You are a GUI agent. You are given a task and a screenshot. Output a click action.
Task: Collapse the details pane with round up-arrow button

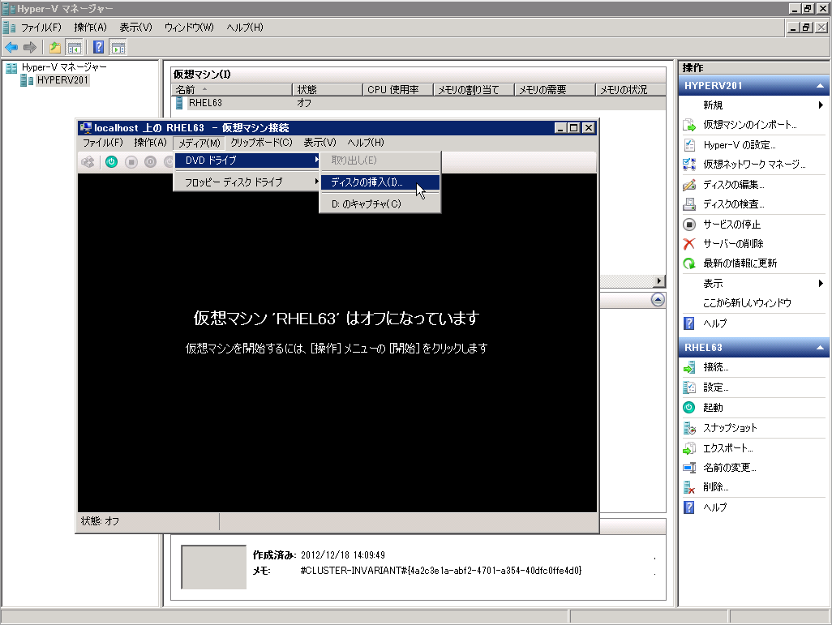658,300
